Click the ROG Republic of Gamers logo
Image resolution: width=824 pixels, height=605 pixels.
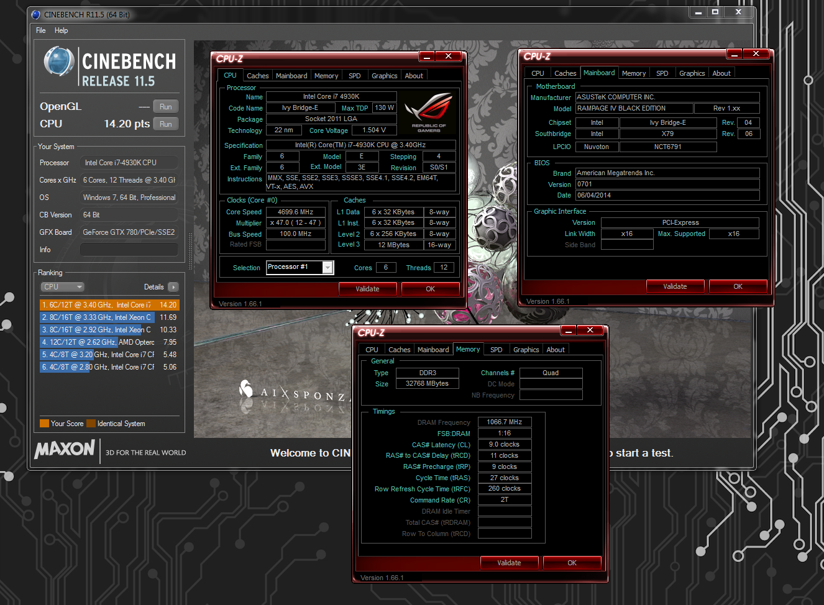pos(429,112)
